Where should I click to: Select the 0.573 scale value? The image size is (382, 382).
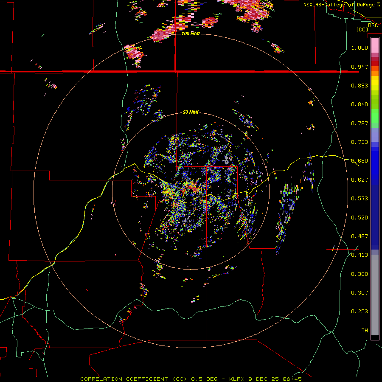click(360, 199)
